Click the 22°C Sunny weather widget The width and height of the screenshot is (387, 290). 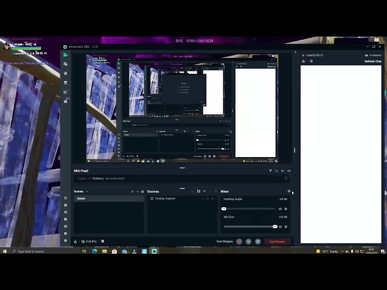click(327, 251)
